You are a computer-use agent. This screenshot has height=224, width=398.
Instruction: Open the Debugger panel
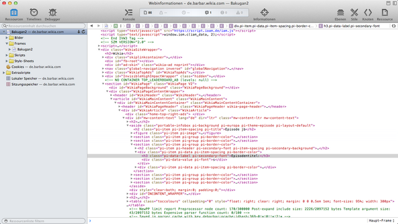(52, 14)
